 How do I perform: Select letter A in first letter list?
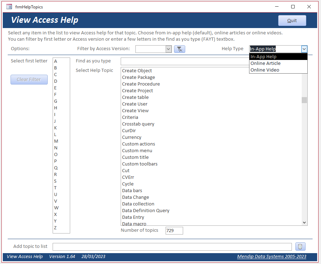click(61, 61)
